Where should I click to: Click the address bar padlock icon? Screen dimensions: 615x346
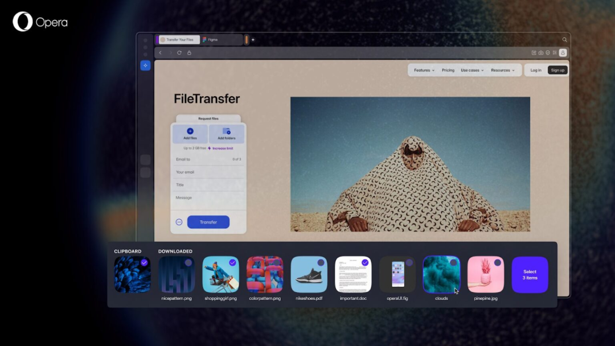click(189, 53)
